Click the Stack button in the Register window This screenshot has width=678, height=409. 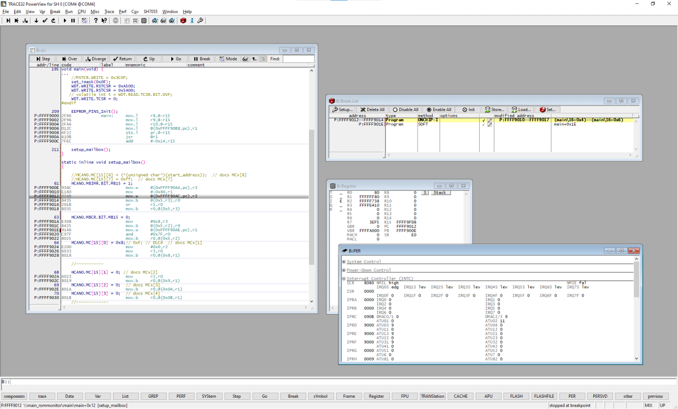pos(440,192)
